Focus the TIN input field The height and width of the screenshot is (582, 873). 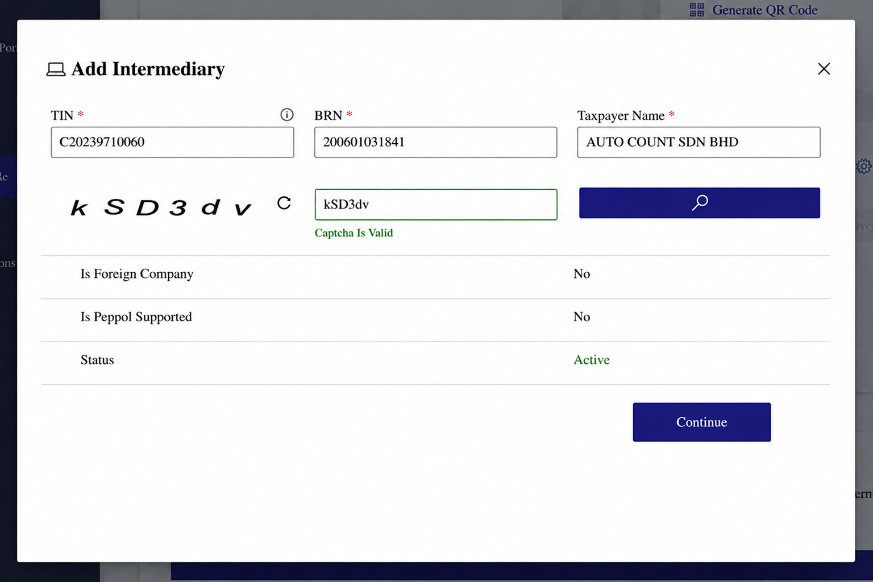pyautogui.click(x=172, y=142)
